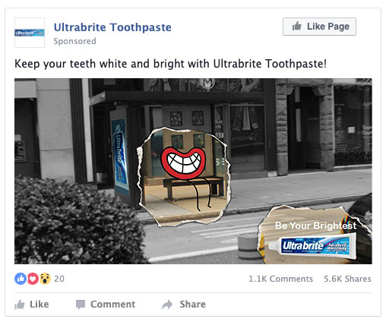Click the Ultrabrite profile picture thumbnail

coord(30,33)
